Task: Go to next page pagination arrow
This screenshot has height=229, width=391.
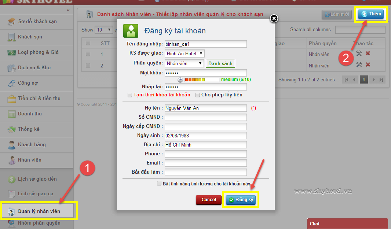Action: point(373,80)
